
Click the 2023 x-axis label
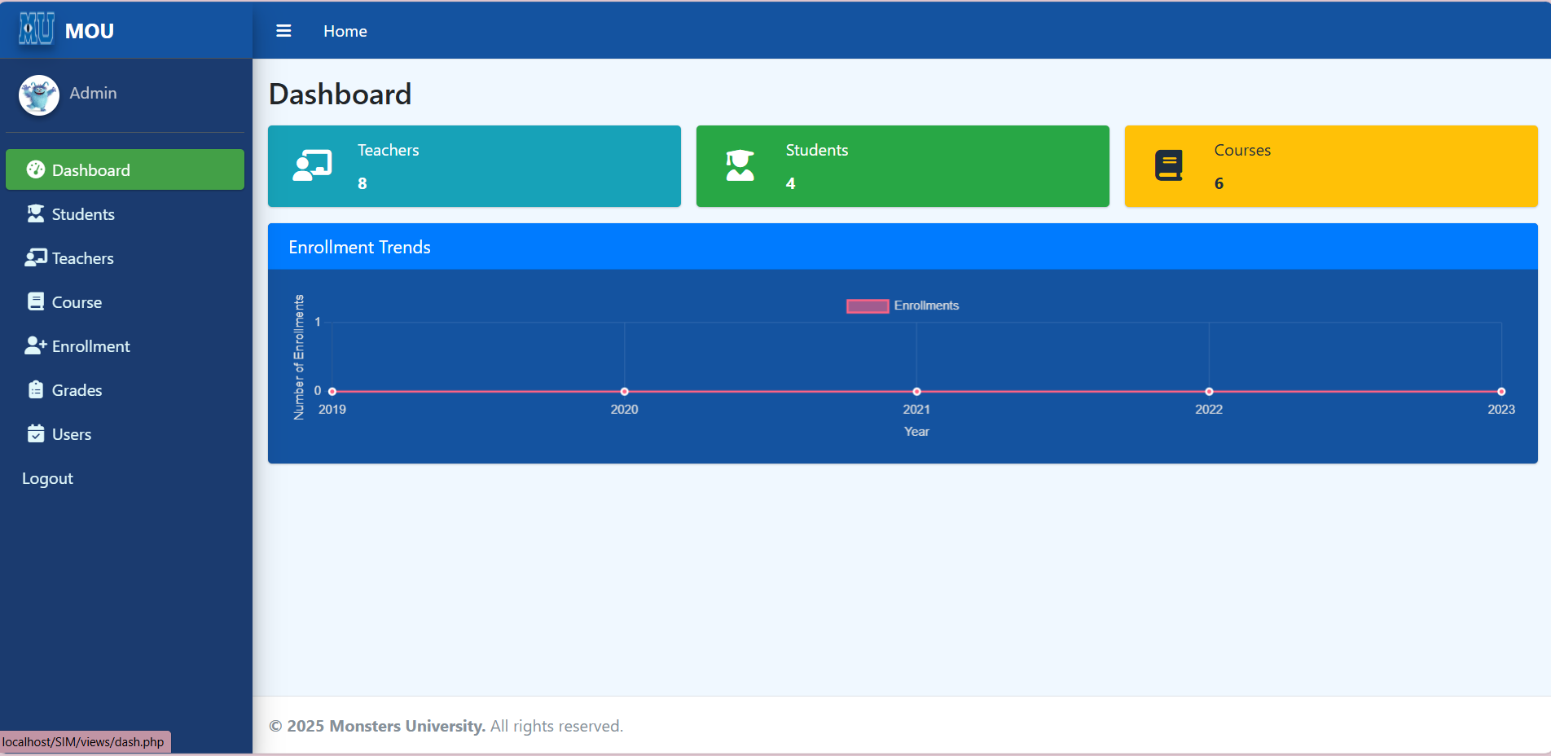[x=1501, y=409]
